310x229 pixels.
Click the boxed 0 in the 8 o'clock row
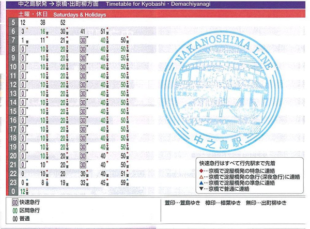[23, 49]
